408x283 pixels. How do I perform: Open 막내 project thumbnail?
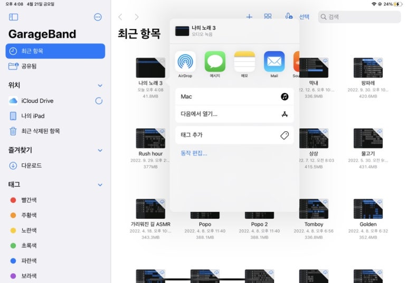[314, 68]
